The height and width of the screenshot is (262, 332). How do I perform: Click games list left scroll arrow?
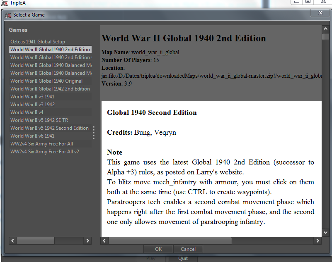[x=13, y=241]
